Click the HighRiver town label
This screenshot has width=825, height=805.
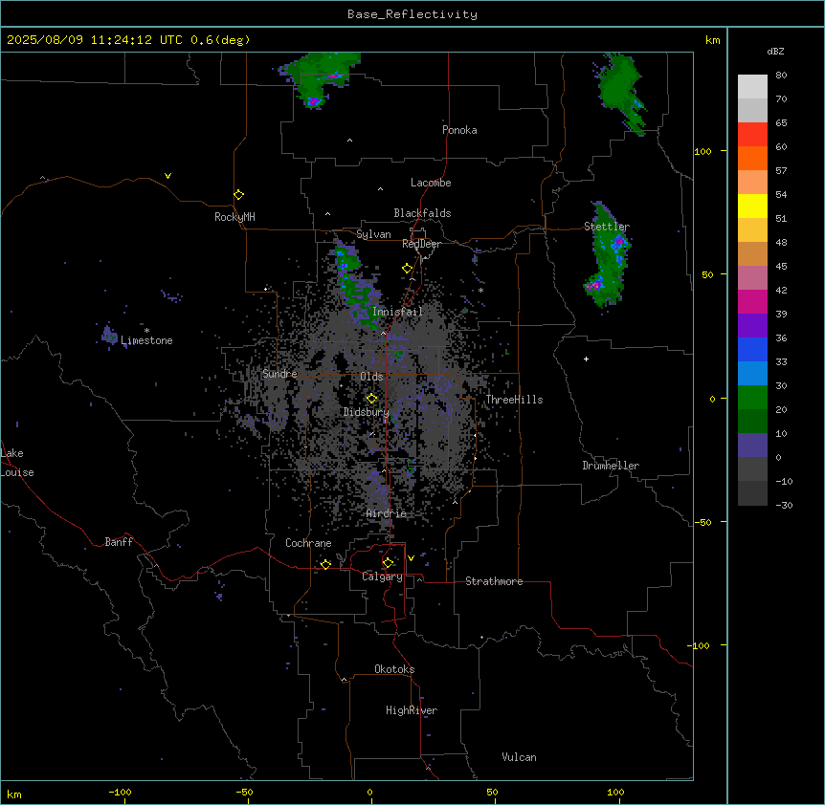tap(412, 710)
